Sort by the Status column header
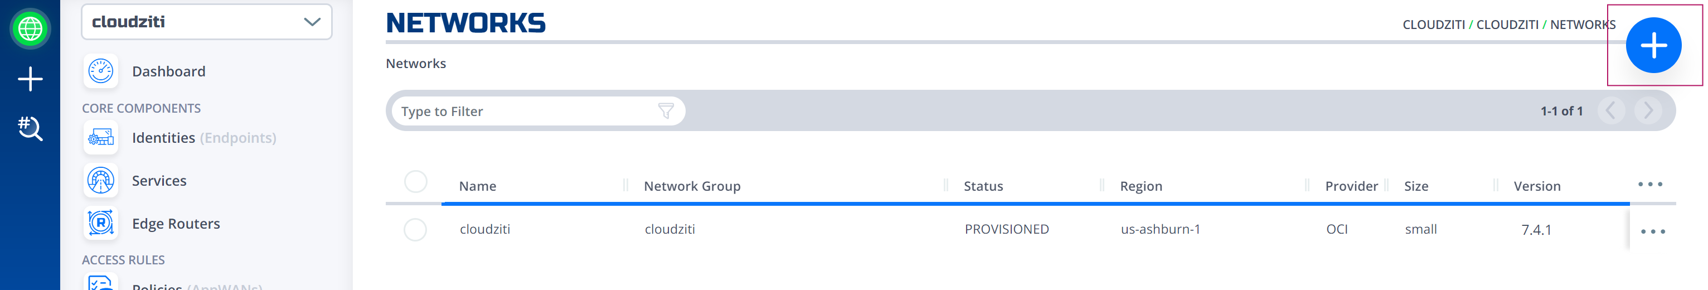Viewport: 1708px width, 290px height. pyautogui.click(x=983, y=186)
